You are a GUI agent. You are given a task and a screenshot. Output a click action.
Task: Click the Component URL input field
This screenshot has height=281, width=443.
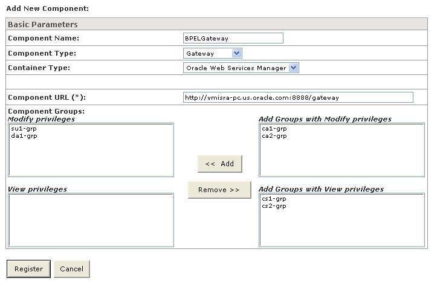tap(298, 97)
